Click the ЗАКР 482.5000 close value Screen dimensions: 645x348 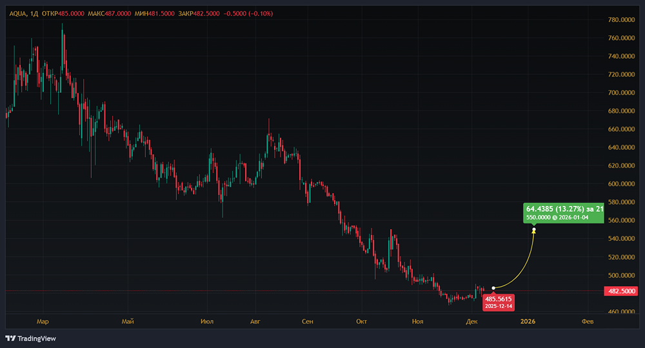tap(199, 14)
